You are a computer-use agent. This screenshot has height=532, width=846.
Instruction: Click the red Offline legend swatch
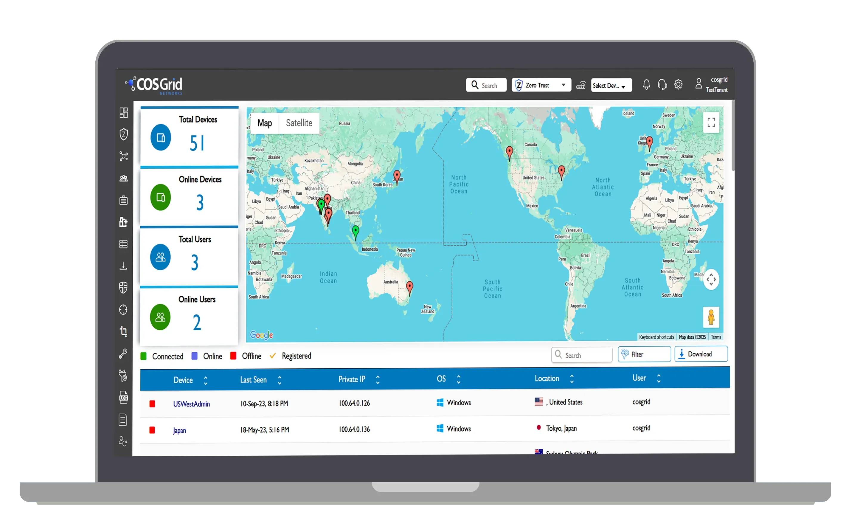tap(233, 356)
